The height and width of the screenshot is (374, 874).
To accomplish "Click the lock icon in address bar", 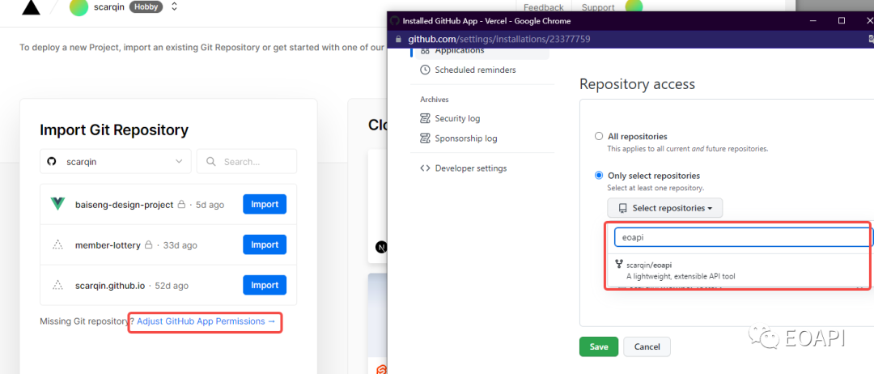I will click(398, 40).
